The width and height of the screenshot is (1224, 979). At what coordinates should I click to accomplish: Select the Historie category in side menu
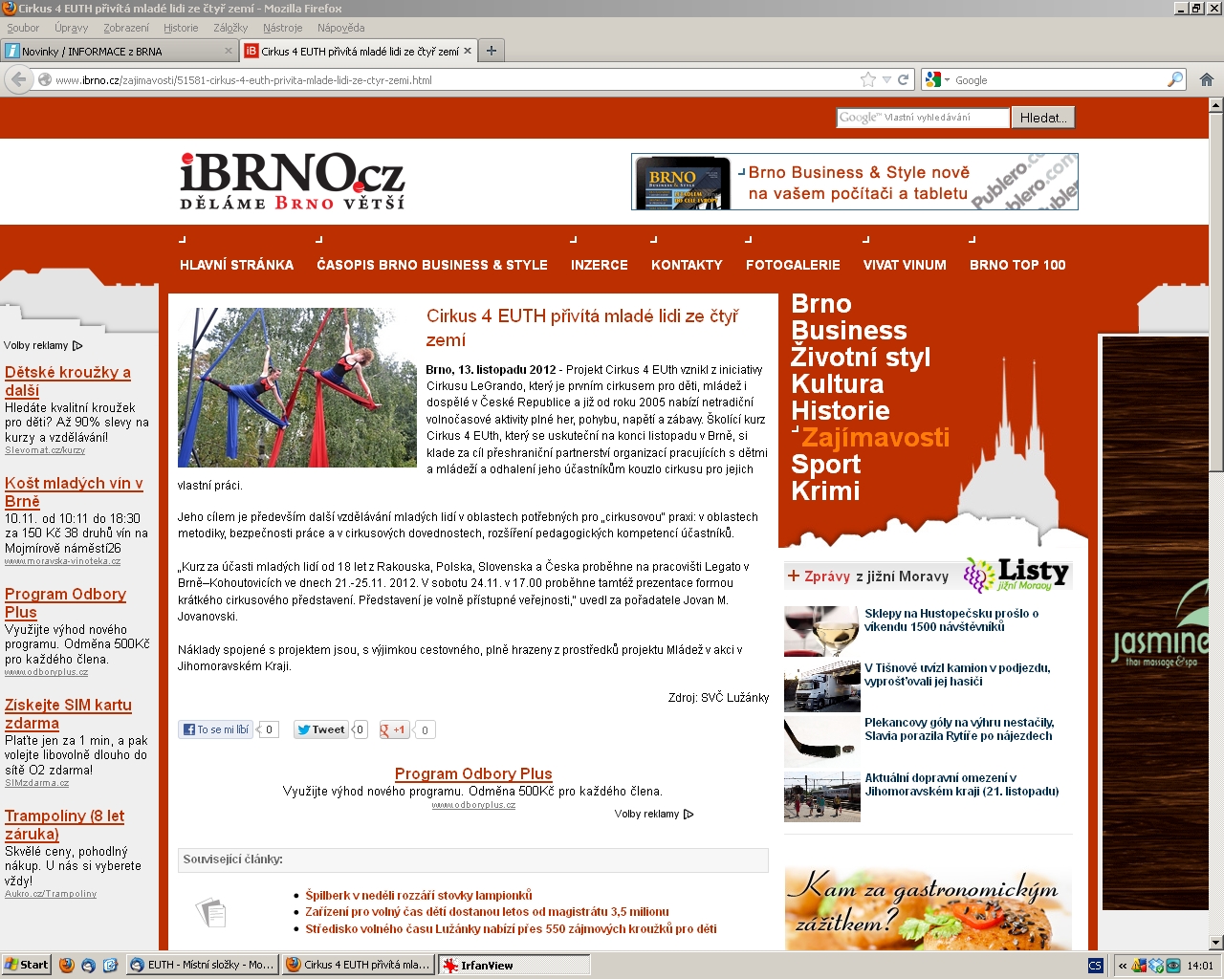(841, 411)
